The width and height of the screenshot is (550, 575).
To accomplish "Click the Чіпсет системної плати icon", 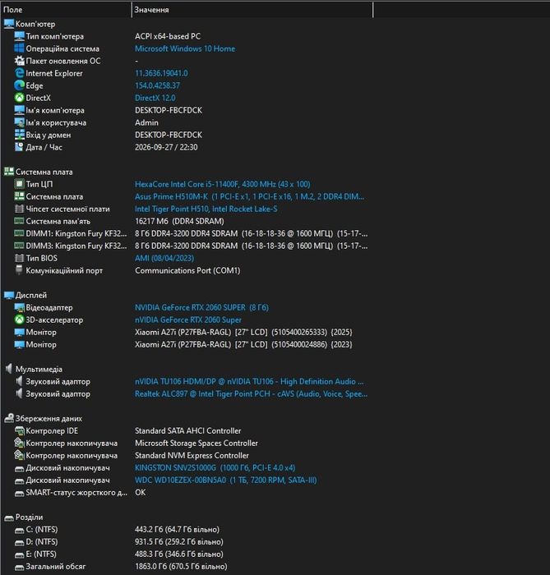I will tap(19, 209).
